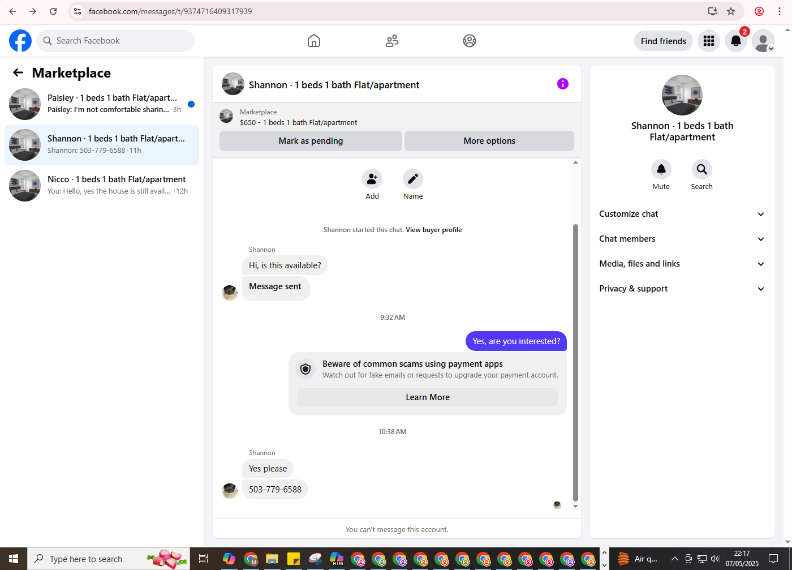Open the volume icon in system tray

[715, 559]
